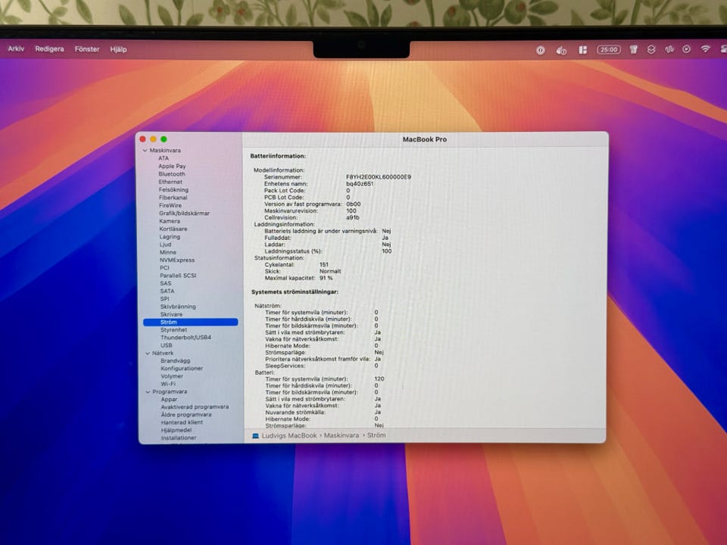Select Wi-Fi under Nätverk in sidebar
Viewport: 727px width, 545px height.
click(x=168, y=384)
